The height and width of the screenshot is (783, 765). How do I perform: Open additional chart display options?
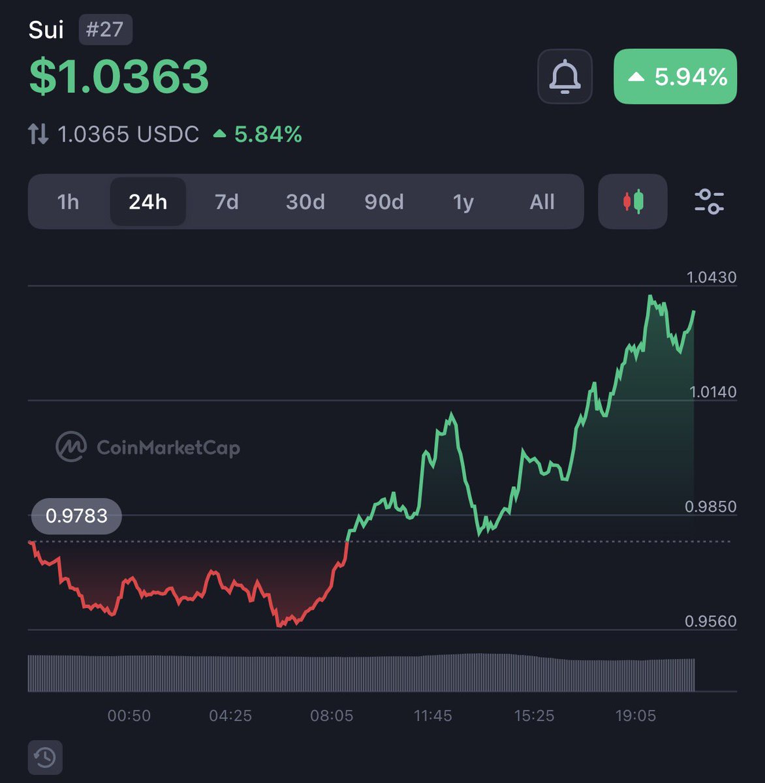click(x=710, y=202)
